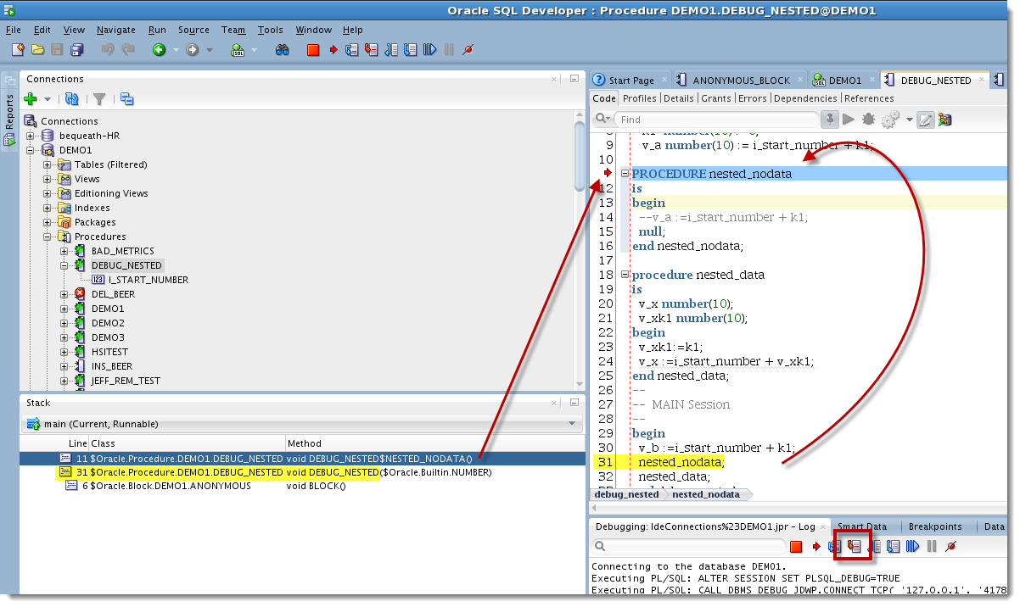Open the Team menu
This screenshot has width=1020, height=607.
click(233, 30)
